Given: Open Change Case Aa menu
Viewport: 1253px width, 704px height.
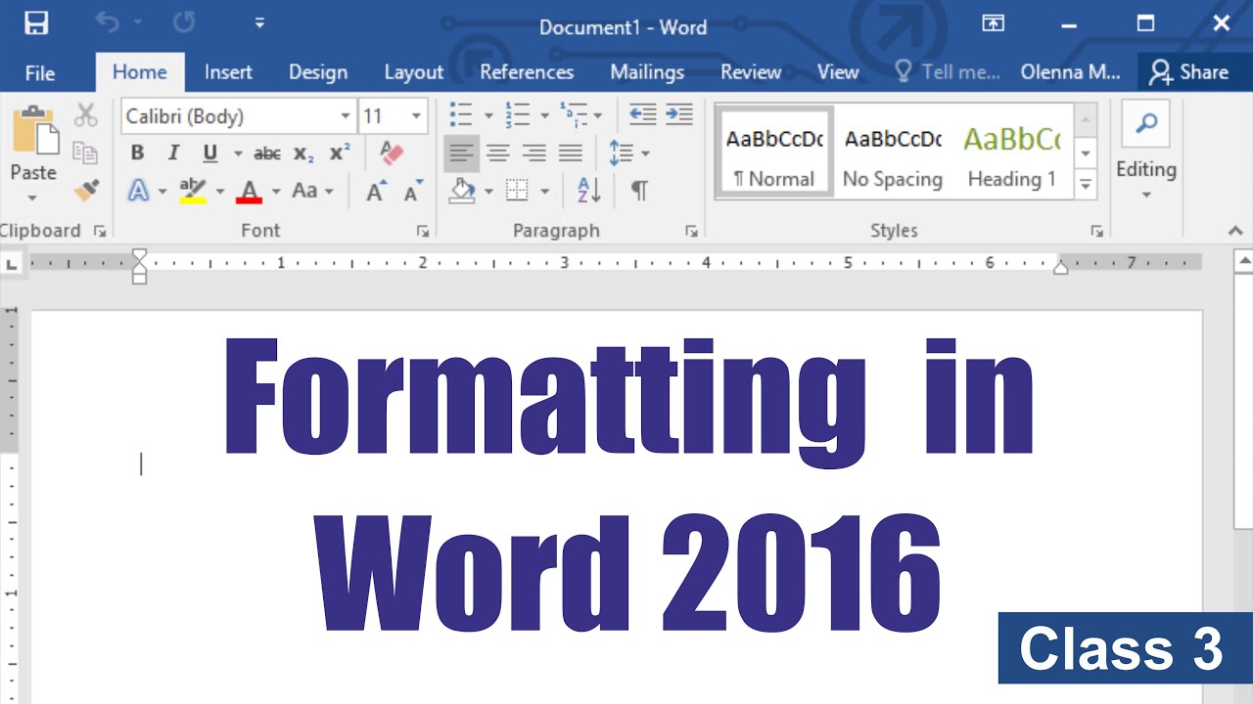Looking at the screenshot, I should pyautogui.click(x=312, y=191).
